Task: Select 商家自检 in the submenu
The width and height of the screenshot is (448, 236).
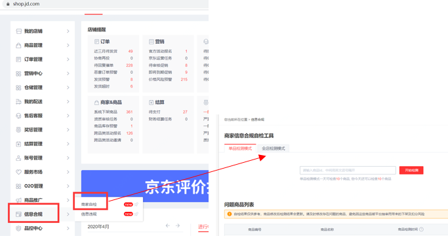Action: (89, 205)
